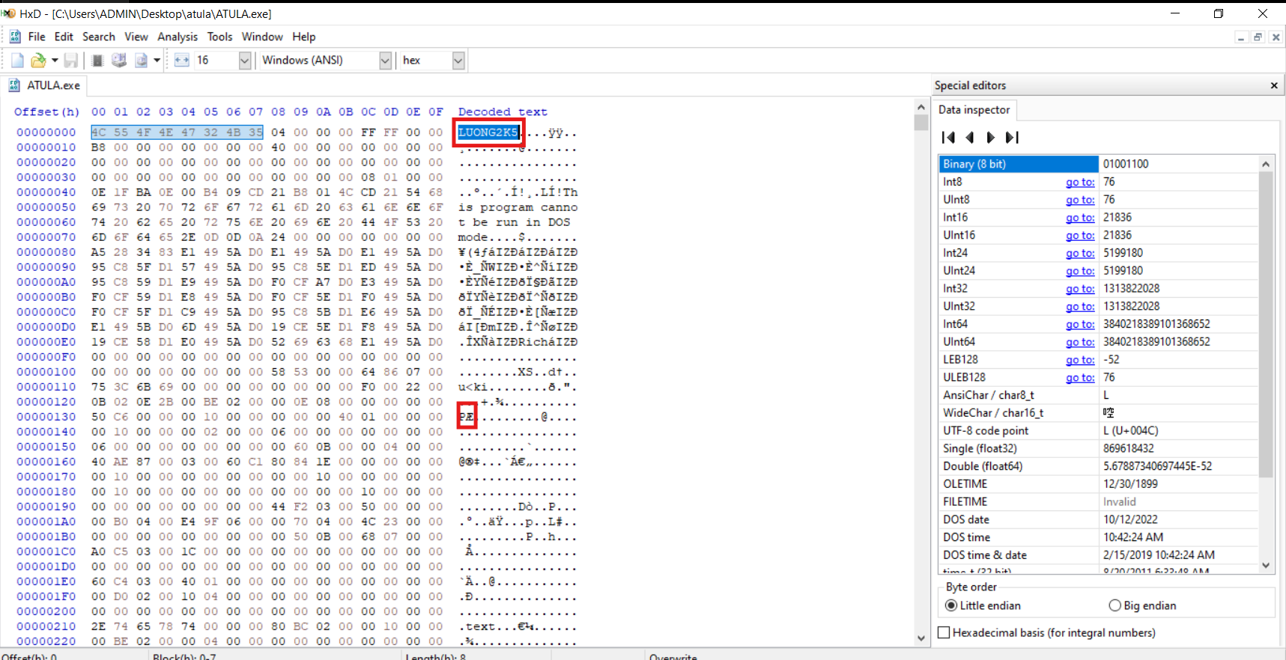Enable the Hexadecimal basis checkbox
The height and width of the screenshot is (660, 1286).
[944, 632]
